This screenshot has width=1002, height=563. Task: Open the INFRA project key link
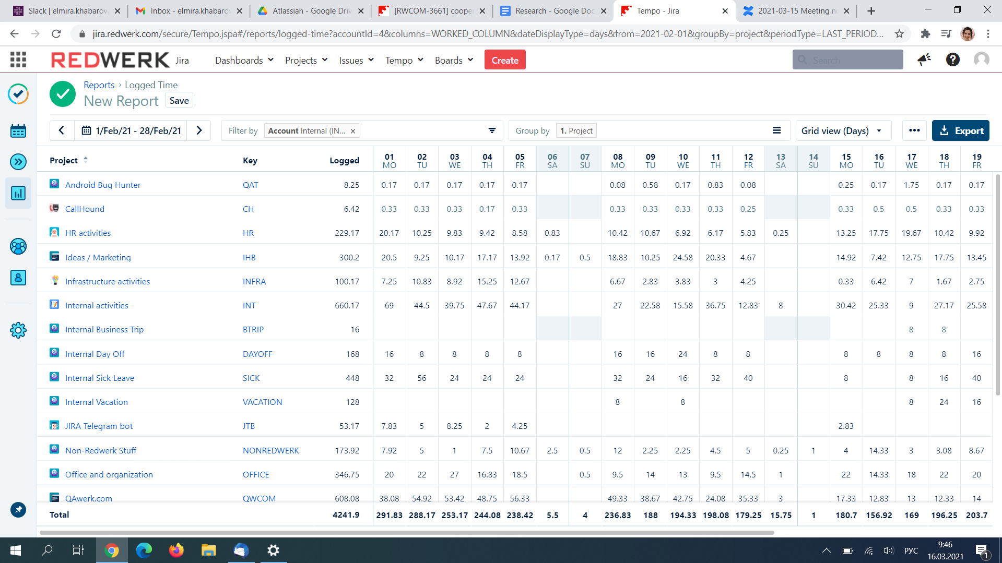tap(254, 281)
